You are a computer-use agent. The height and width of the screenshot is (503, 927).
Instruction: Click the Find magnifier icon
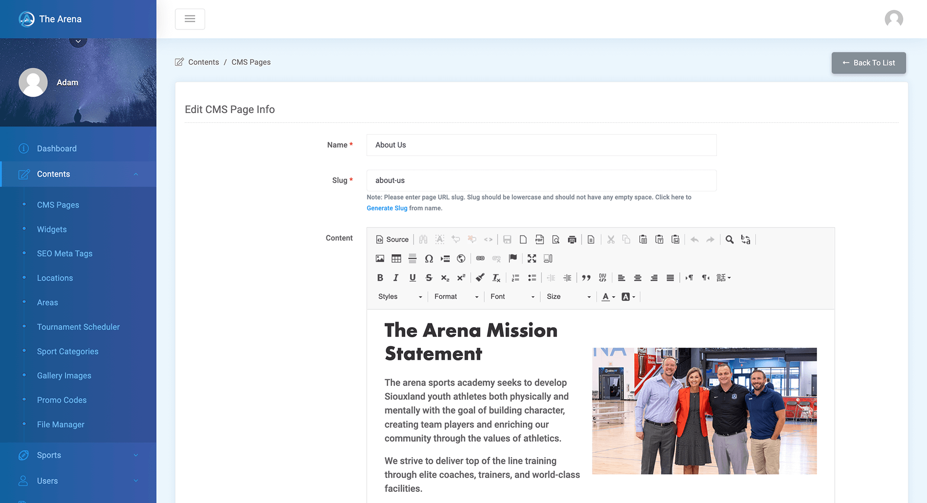pos(730,239)
